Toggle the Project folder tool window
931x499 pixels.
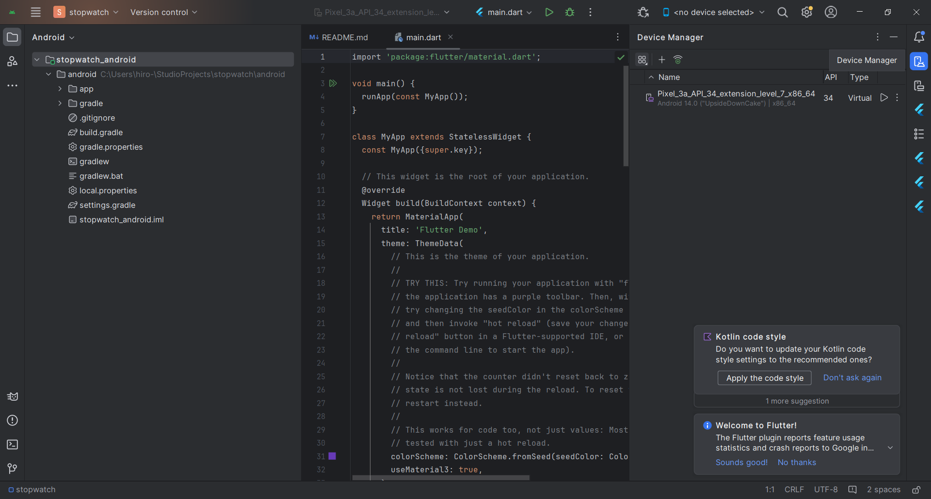13,37
